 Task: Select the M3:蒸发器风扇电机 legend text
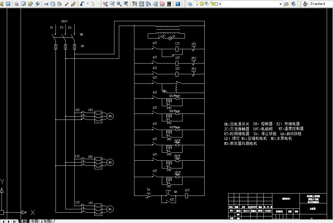(x=241, y=143)
